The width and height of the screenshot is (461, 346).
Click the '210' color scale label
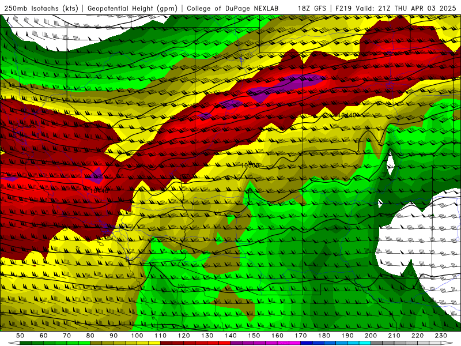pyautogui.click(x=394, y=336)
